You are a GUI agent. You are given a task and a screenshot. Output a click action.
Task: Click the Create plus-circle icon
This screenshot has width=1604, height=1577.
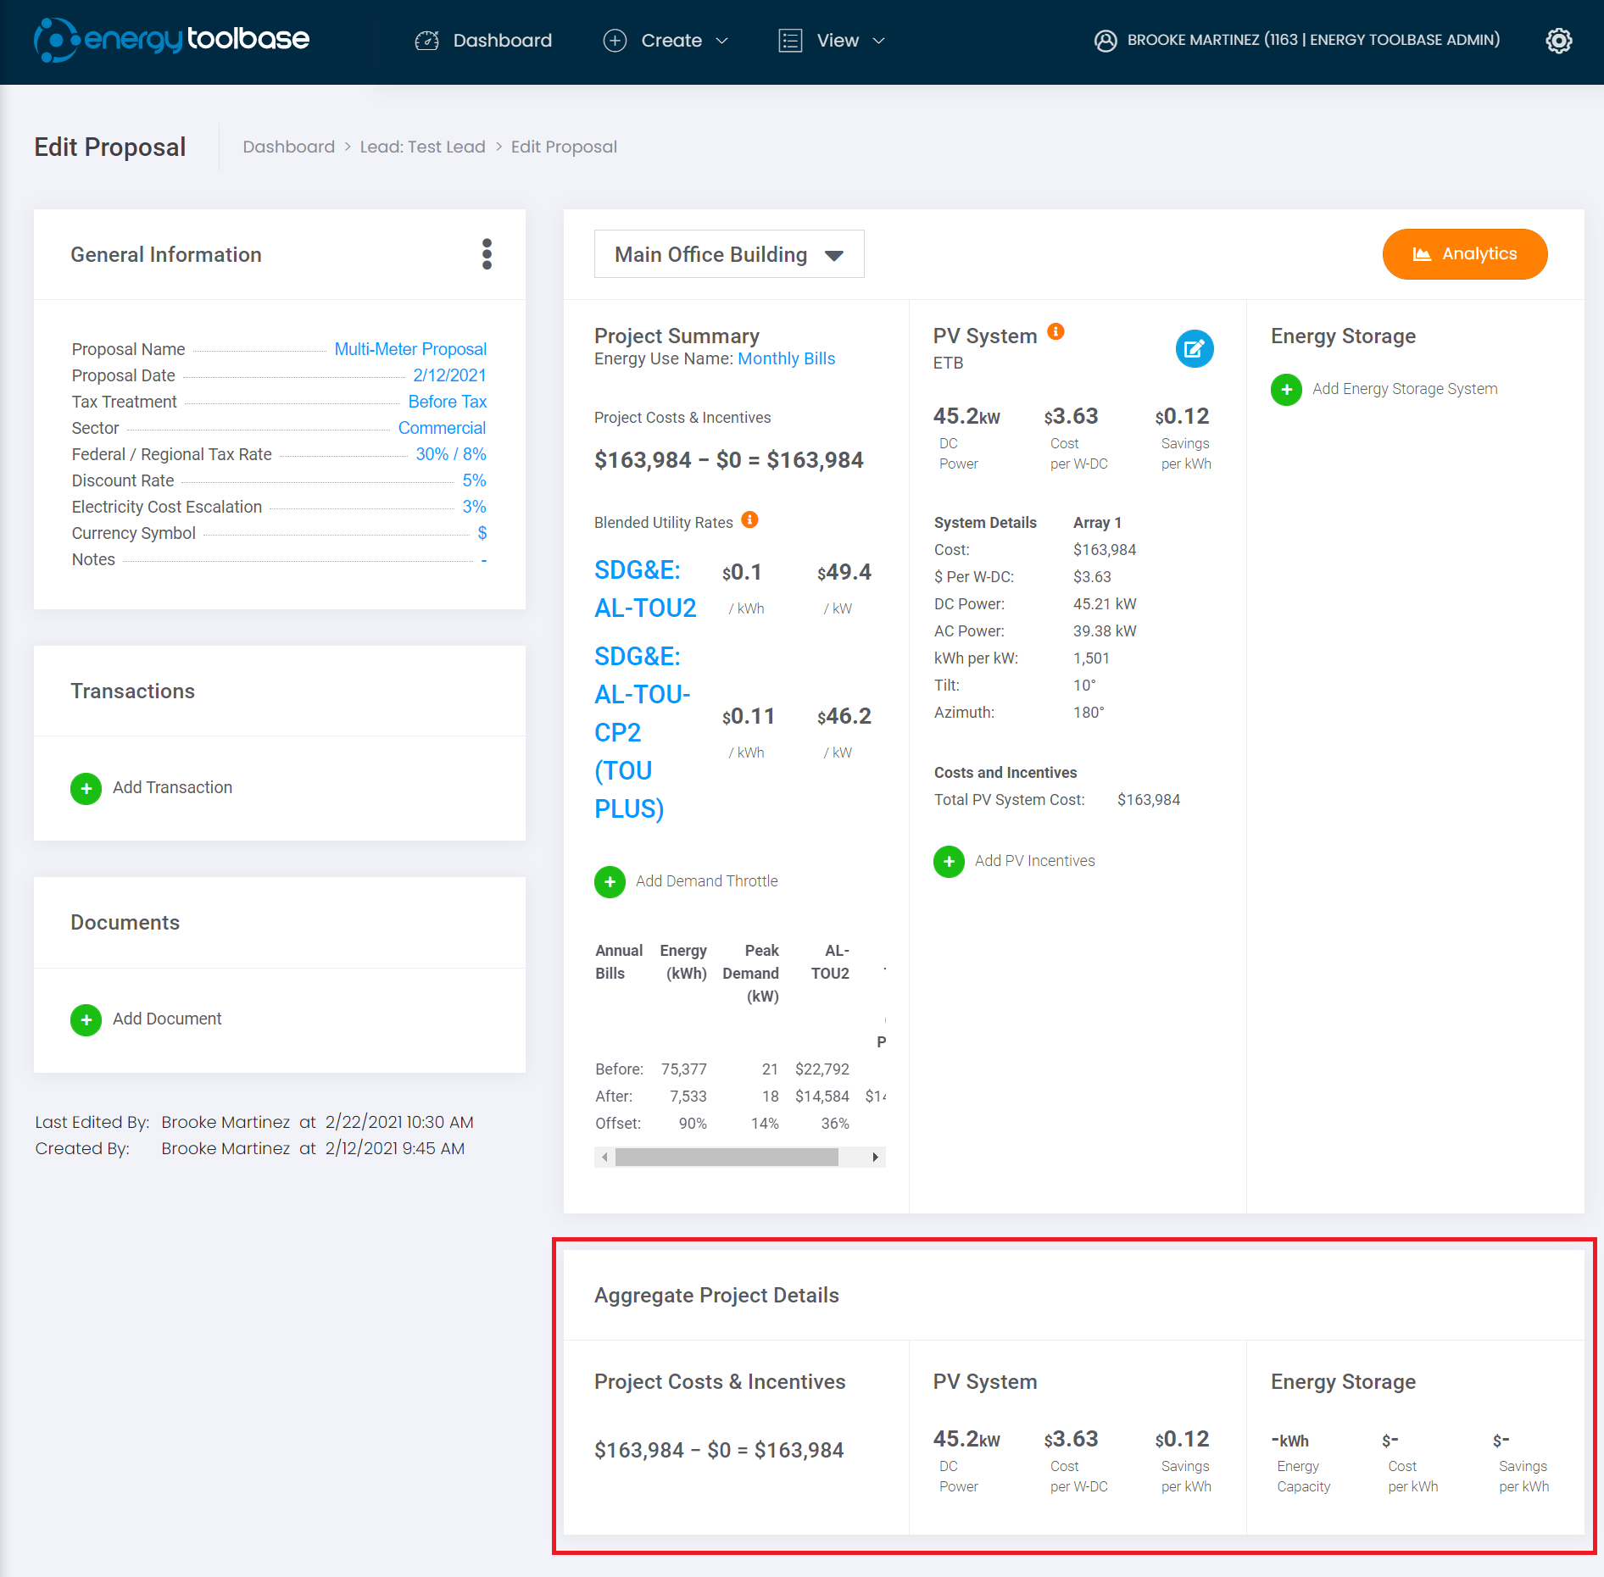[x=615, y=41]
